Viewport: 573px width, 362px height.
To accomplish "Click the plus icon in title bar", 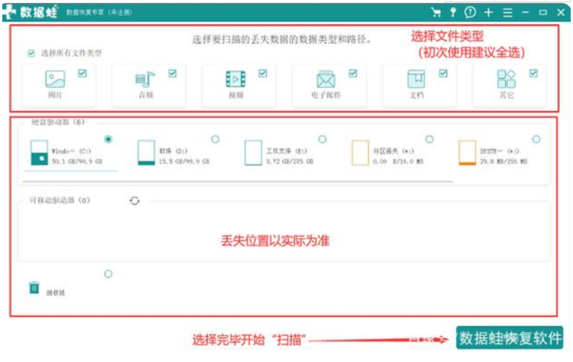I will (488, 12).
